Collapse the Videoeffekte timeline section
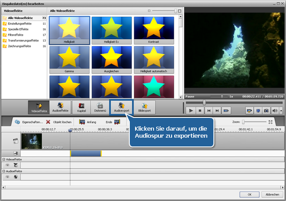The image size is (286, 201). coord(4,159)
